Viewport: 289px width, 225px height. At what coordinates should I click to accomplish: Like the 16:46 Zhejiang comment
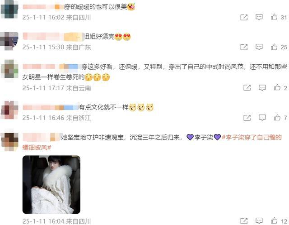click(x=277, y=118)
